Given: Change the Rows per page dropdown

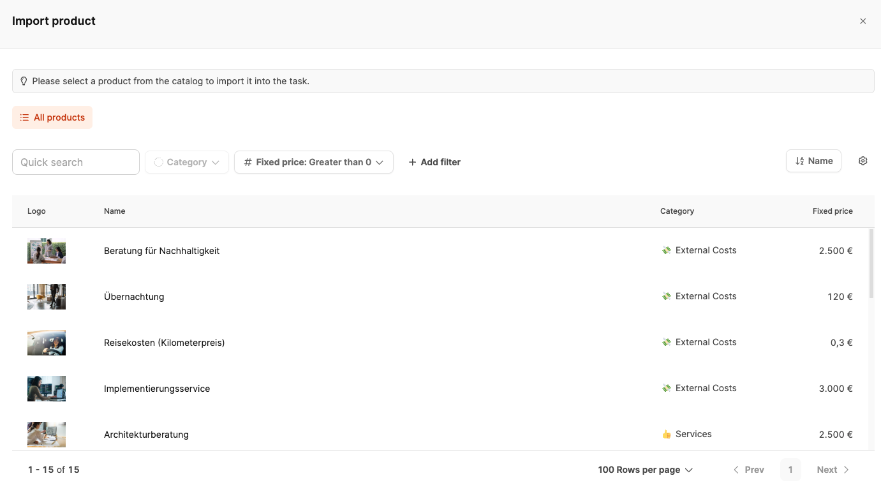Looking at the screenshot, I should pos(645,470).
